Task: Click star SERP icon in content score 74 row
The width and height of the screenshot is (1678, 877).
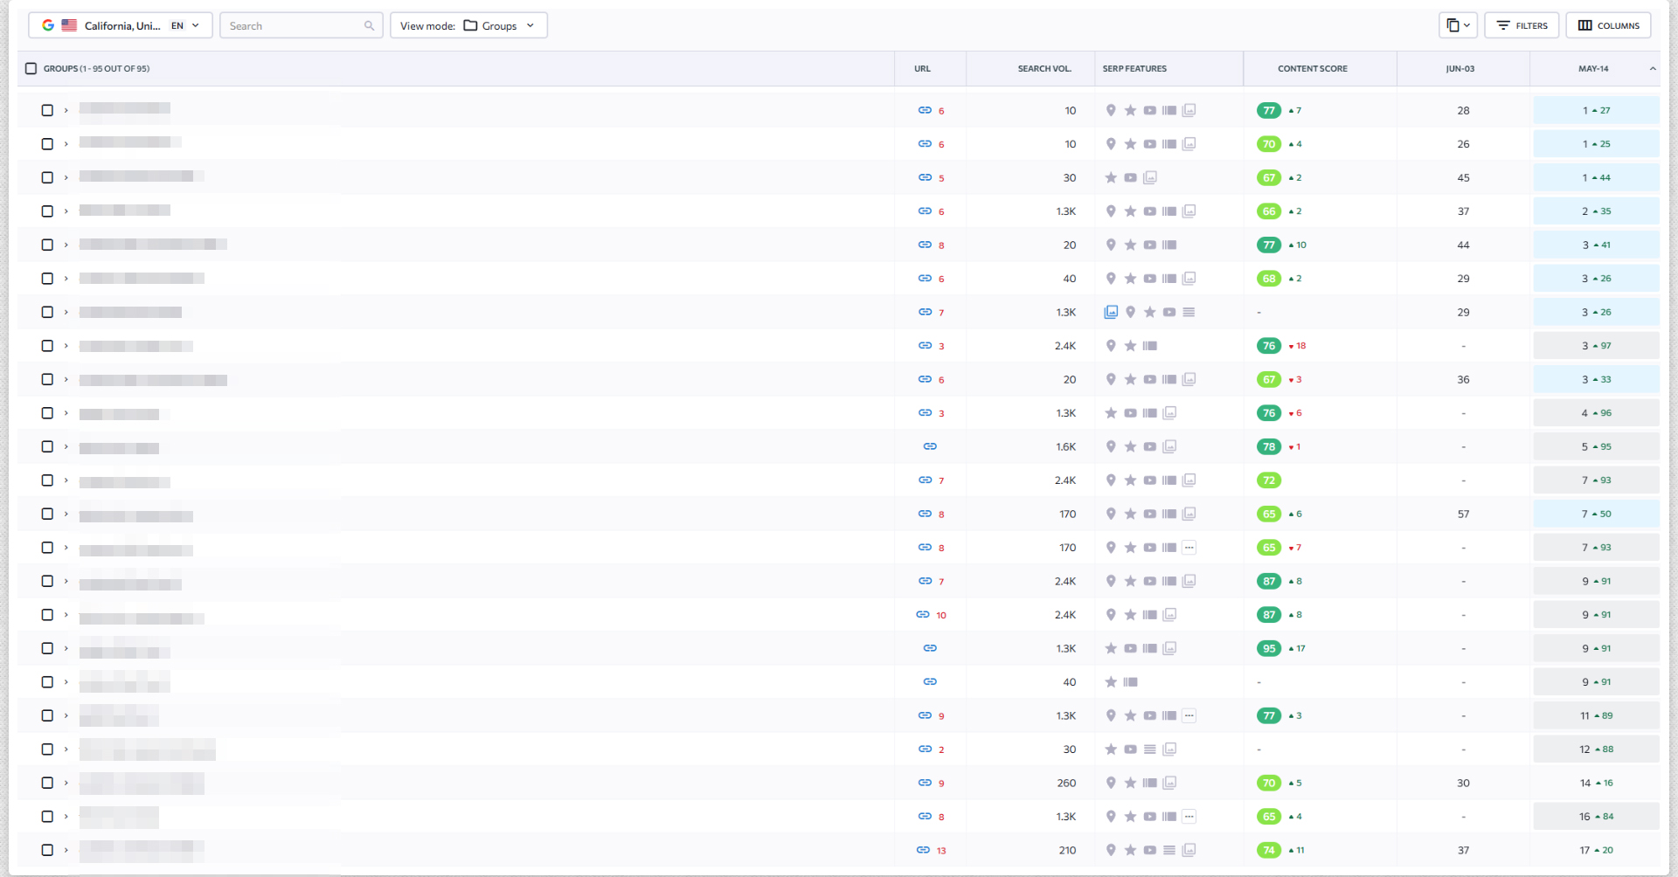Action: pyautogui.click(x=1130, y=850)
